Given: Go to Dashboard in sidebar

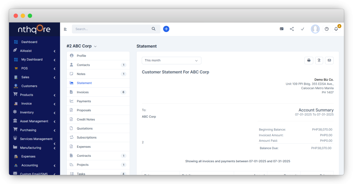Looking at the screenshot, I should tap(29, 42).
